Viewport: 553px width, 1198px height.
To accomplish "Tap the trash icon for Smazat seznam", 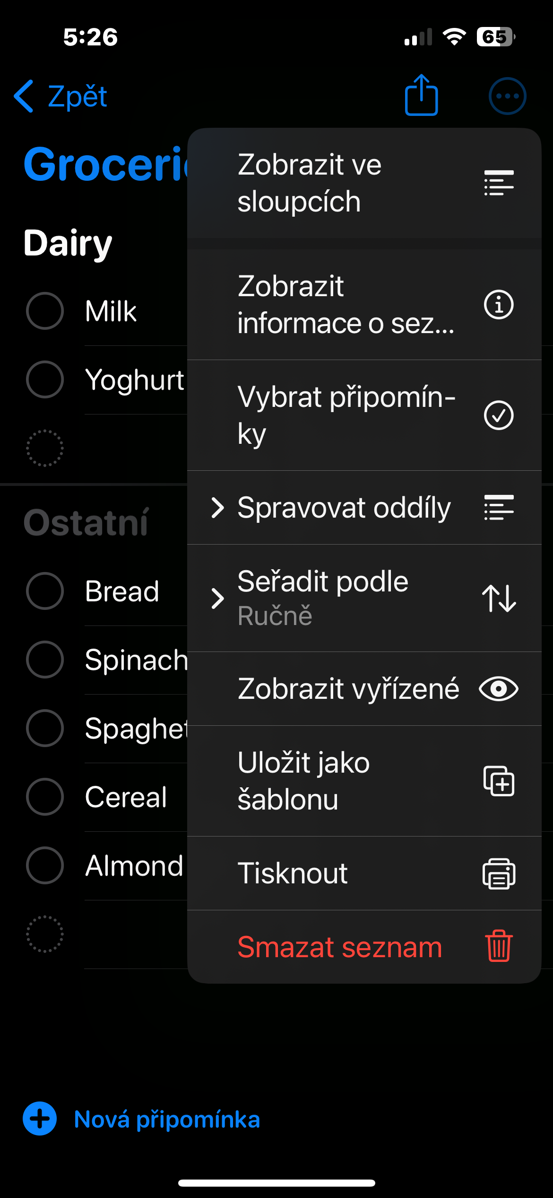I will coord(499,946).
